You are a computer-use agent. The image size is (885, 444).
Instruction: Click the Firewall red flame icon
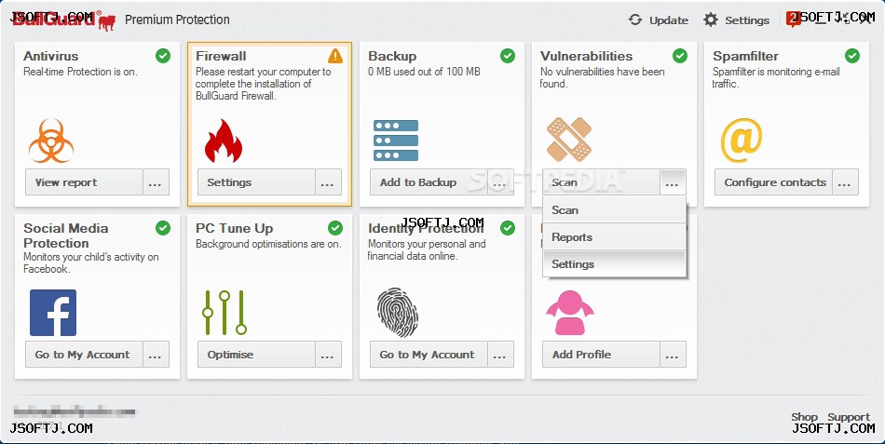[224, 141]
